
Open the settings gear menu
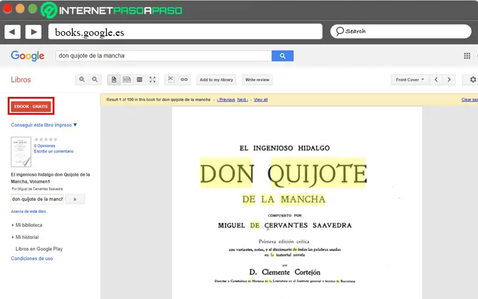click(x=473, y=80)
